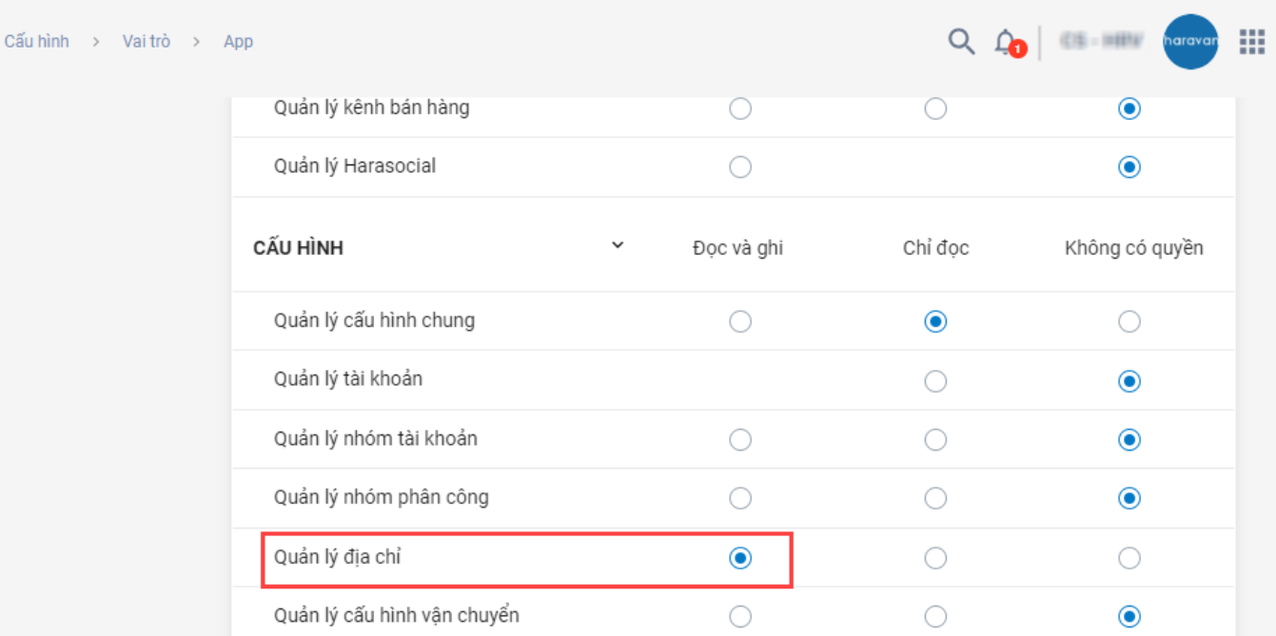Image resolution: width=1276 pixels, height=636 pixels.
Task: Go to Cấu hình breadcrumb
Action: click(36, 41)
